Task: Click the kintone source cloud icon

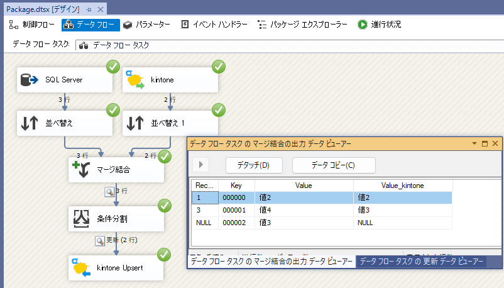Action: point(136,80)
